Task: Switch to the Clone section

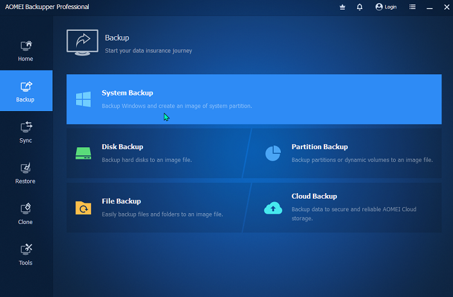Action: [26, 214]
